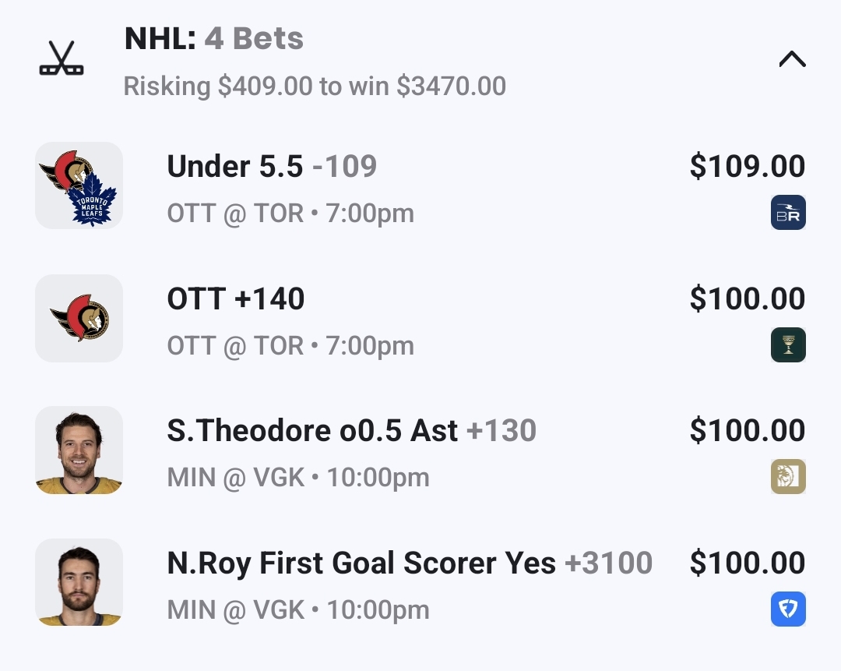Click the $109.00 wager amount
This screenshot has height=671, width=841.
[x=747, y=167]
